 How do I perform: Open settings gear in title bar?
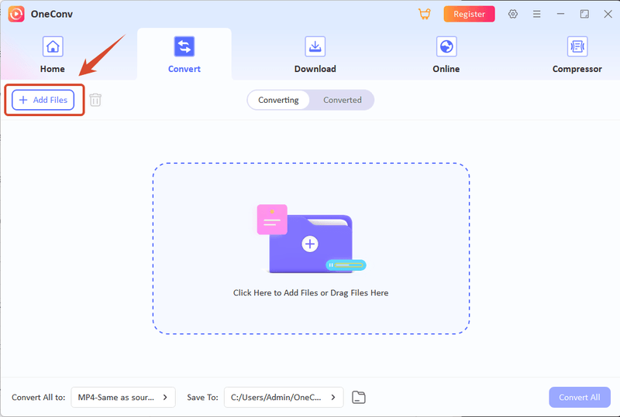(513, 14)
